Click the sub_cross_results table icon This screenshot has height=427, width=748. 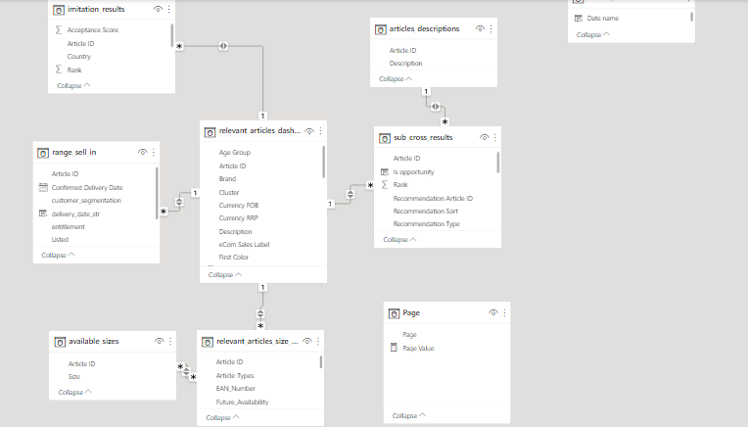[x=385, y=138]
